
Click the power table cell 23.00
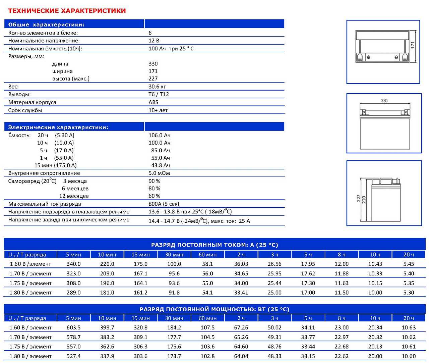tap(342, 328)
